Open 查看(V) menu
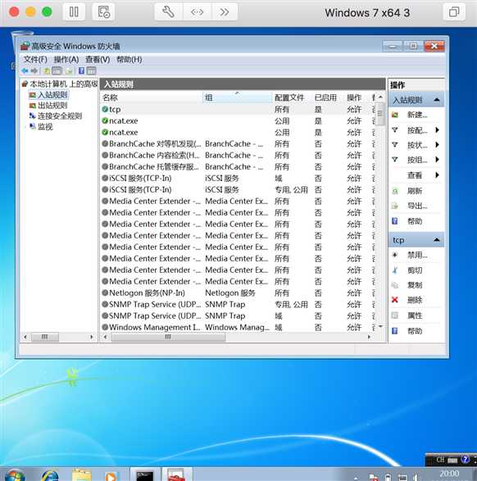Screen dimensions: 477x481 pos(98,60)
